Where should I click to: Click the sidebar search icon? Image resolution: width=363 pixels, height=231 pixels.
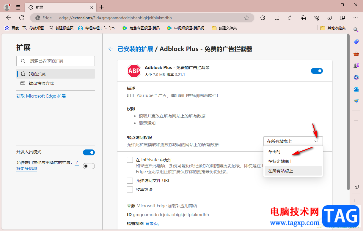[x=356, y=30]
